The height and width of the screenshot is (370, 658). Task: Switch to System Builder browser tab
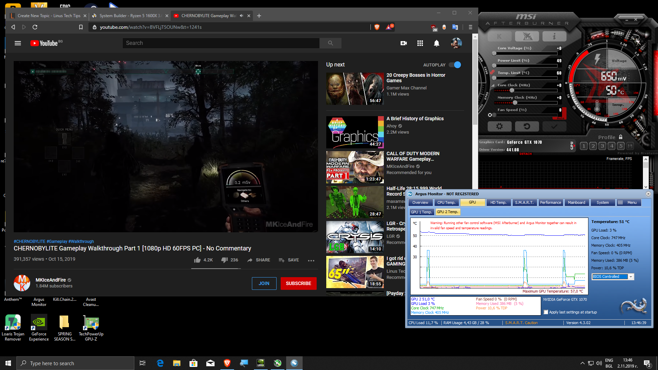[x=130, y=16]
